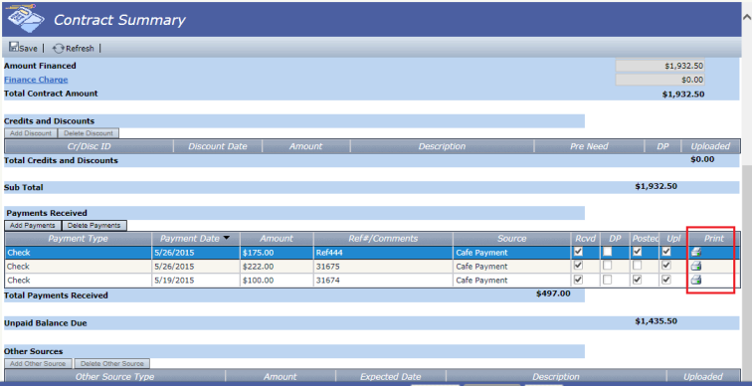The width and height of the screenshot is (752, 386).
Task: Open the Finance Charge link
Action: [x=36, y=80]
